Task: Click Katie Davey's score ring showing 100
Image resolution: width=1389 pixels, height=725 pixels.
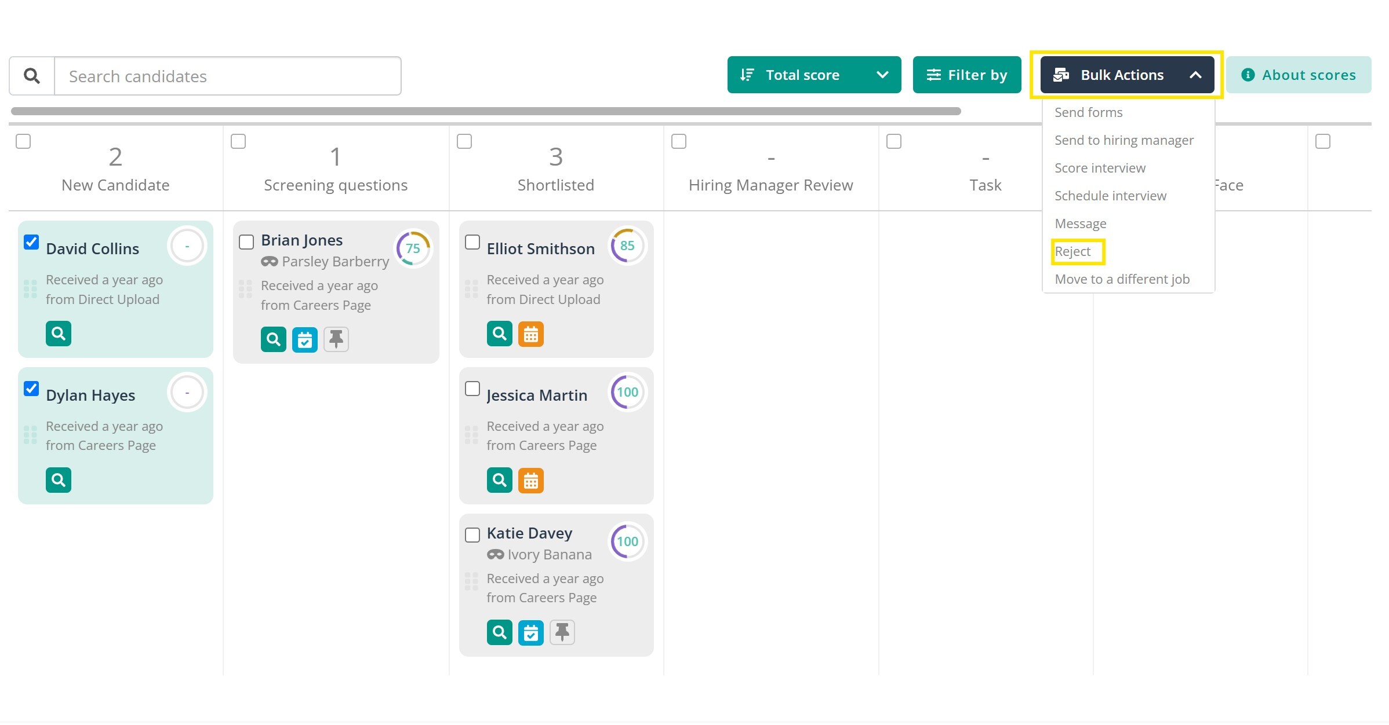Action: pyautogui.click(x=627, y=541)
